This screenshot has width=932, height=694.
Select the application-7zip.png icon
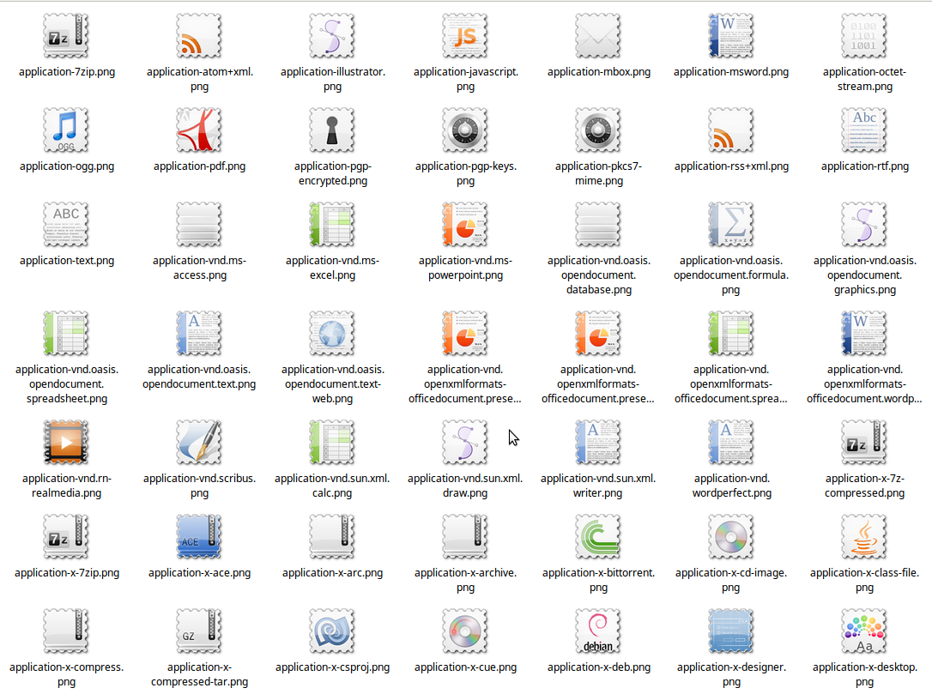66,36
